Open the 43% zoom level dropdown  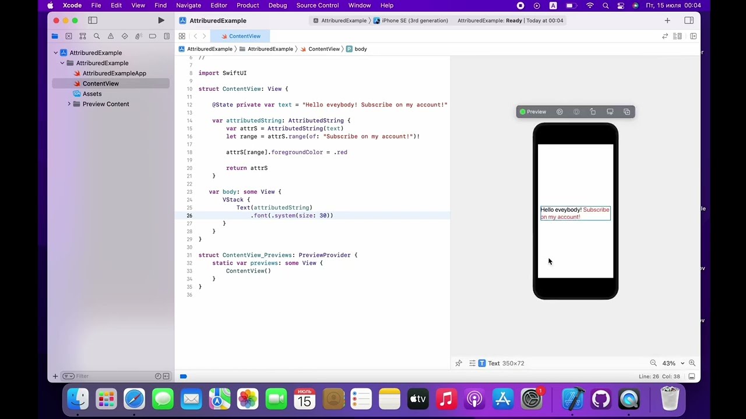(x=673, y=363)
